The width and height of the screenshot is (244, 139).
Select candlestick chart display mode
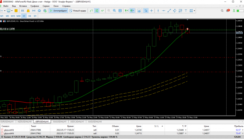(x=97, y=11)
